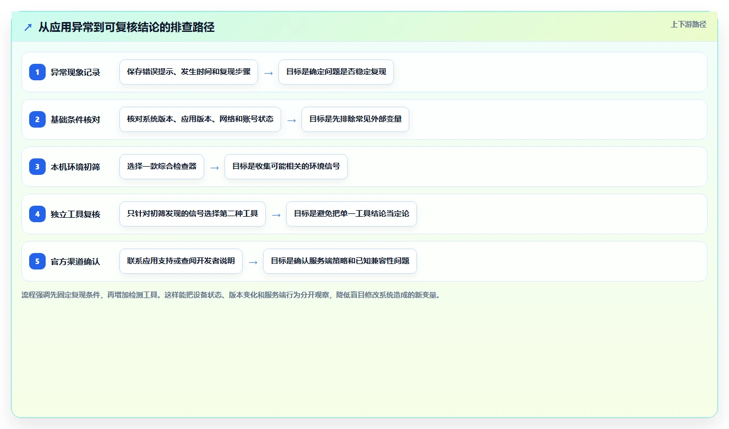Click the 独立工具复核 step label
Viewport: 729px width, 429px height.
(75, 214)
